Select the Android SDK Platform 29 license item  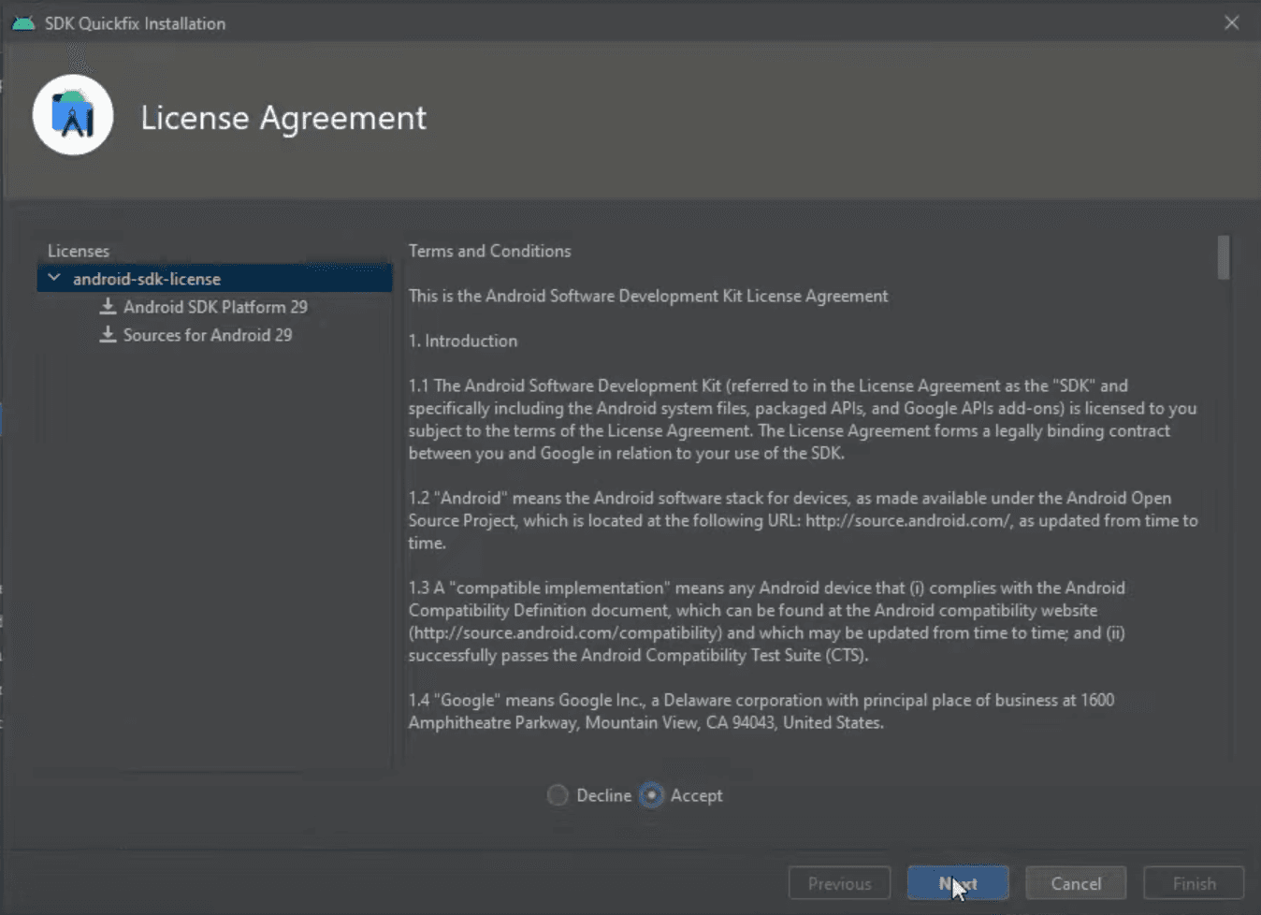tap(217, 306)
